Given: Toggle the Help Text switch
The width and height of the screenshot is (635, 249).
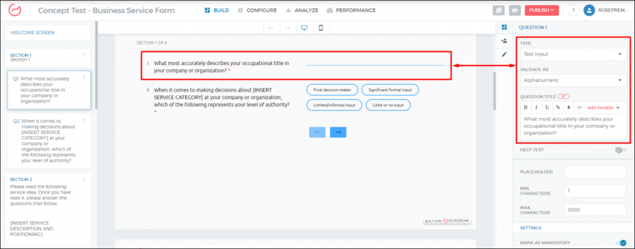Looking at the screenshot, I should point(620,150).
